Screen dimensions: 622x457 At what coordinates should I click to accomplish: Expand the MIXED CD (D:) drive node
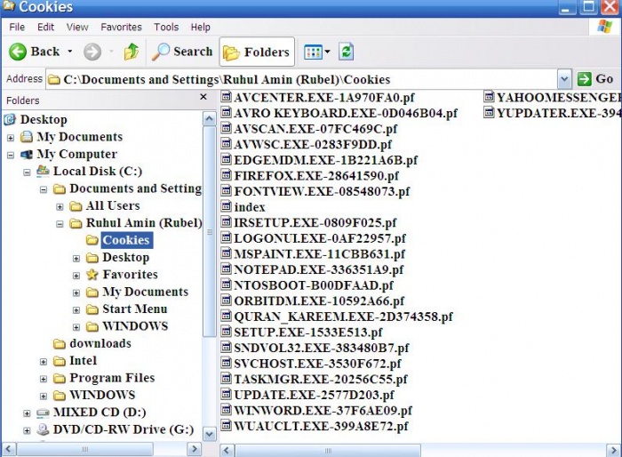[x=27, y=413]
